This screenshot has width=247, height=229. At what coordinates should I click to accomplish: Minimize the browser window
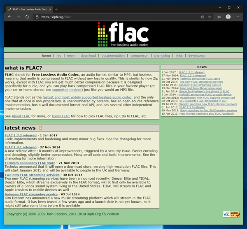(220, 7)
